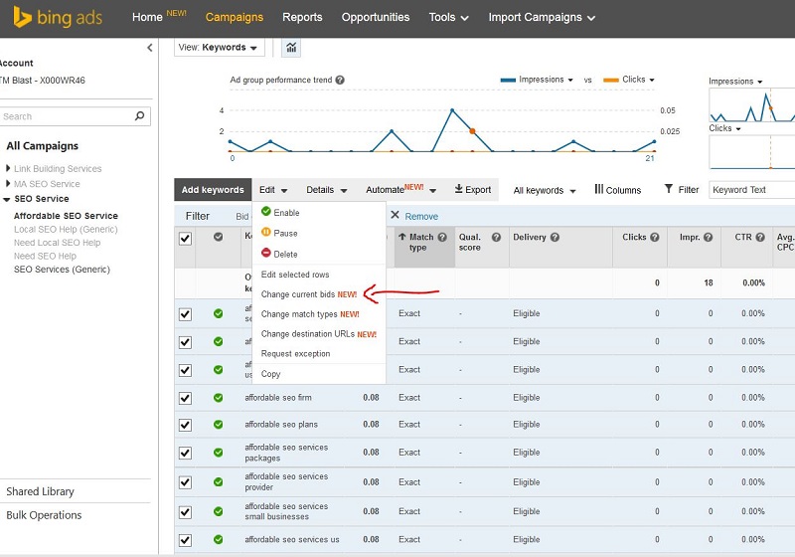Open the Clicks metric dropdown in the chart legend
The image size is (795, 557).
click(x=638, y=80)
